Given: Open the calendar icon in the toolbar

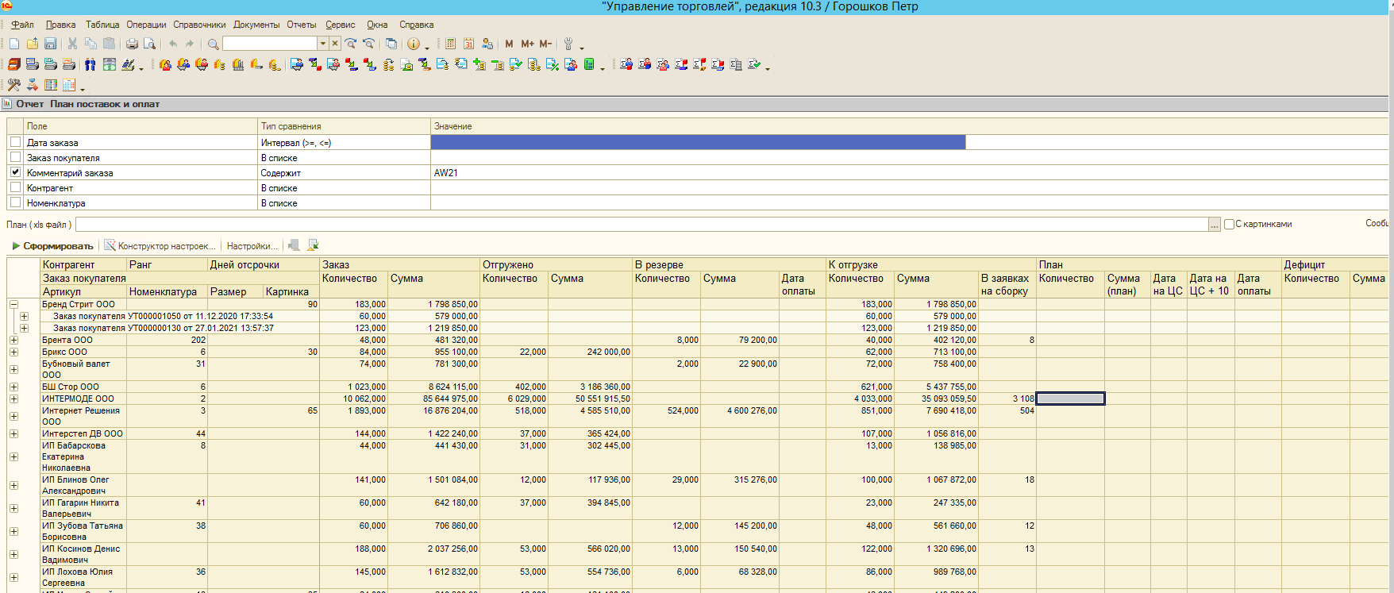Looking at the screenshot, I should pyautogui.click(x=468, y=44).
